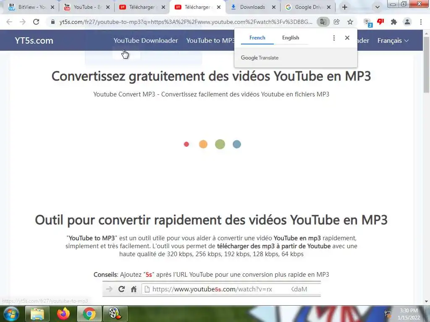Close the Google Translate popup
Viewport: 430px width, 322px height.
click(x=347, y=38)
